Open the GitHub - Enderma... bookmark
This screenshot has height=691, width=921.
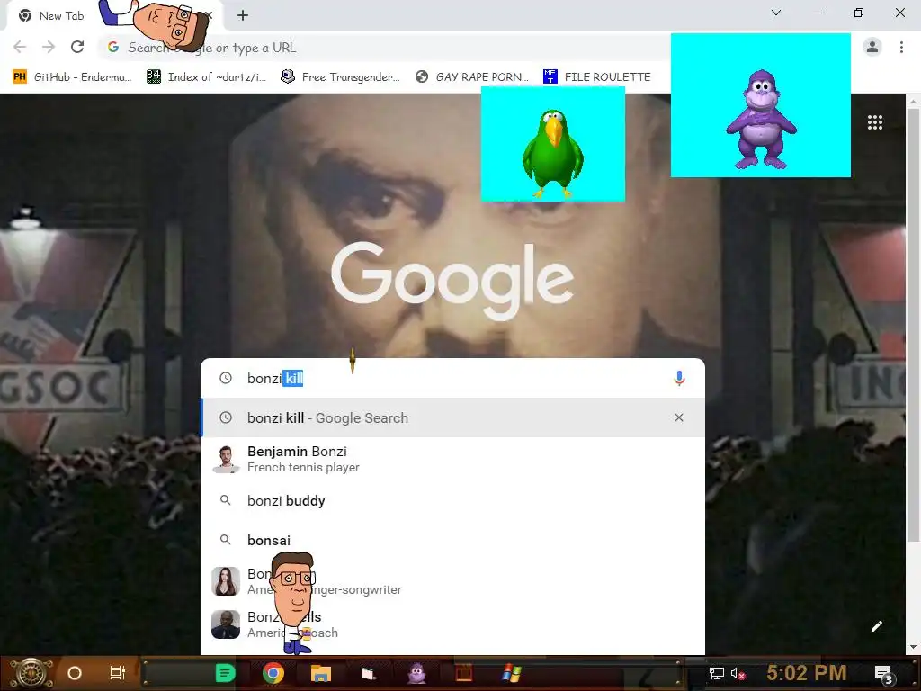pyautogui.click(x=72, y=77)
